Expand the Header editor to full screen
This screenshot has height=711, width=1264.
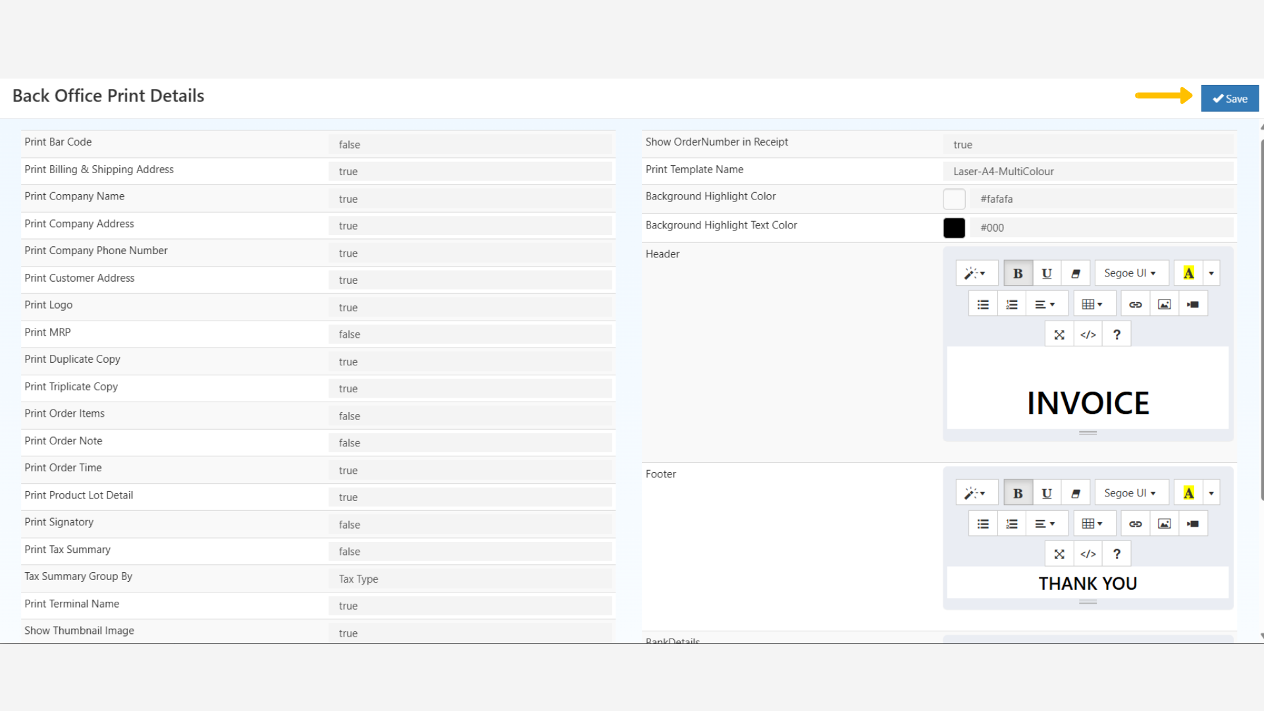click(x=1059, y=334)
